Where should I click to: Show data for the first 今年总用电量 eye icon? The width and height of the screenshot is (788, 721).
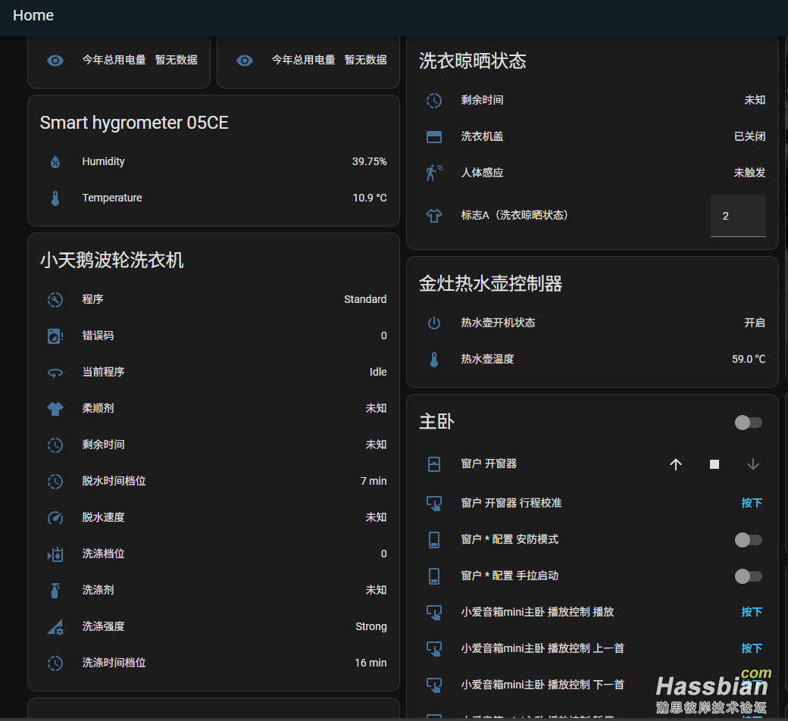pos(55,61)
